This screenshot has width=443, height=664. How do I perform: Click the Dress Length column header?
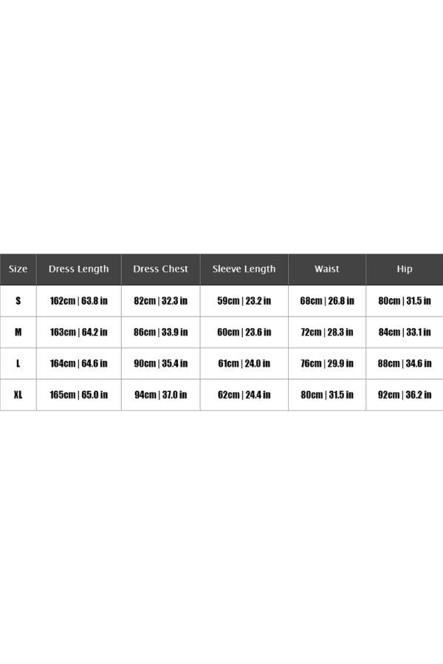pyautogui.click(x=79, y=269)
